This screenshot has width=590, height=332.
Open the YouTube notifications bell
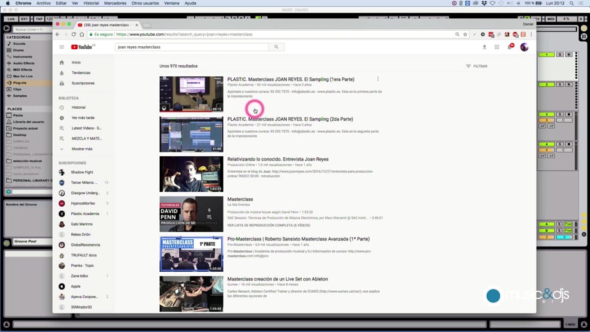[x=509, y=47]
